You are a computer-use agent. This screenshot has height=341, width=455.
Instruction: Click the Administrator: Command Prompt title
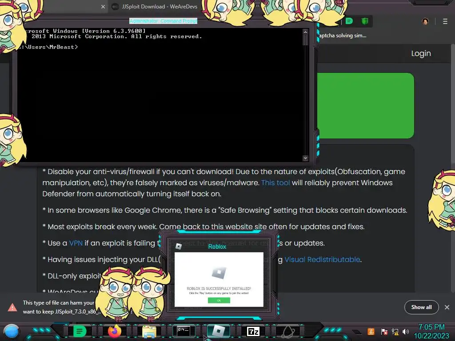click(x=164, y=21)
